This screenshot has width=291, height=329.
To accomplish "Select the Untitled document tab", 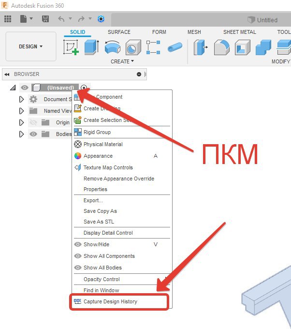I will (x=262, y=20).
